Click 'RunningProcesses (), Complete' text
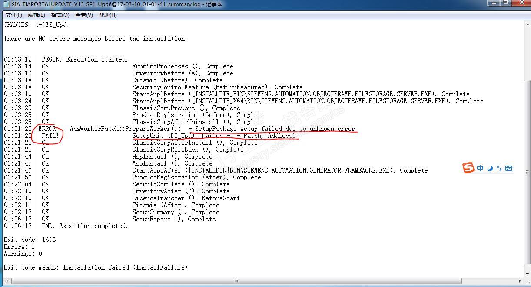531x287 pixels. tap(183, 66)
